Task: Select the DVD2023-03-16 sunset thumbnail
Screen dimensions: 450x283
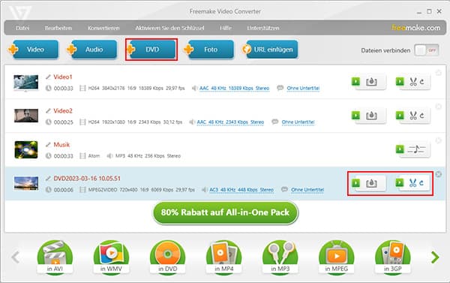Action: (x=26, y=183)
